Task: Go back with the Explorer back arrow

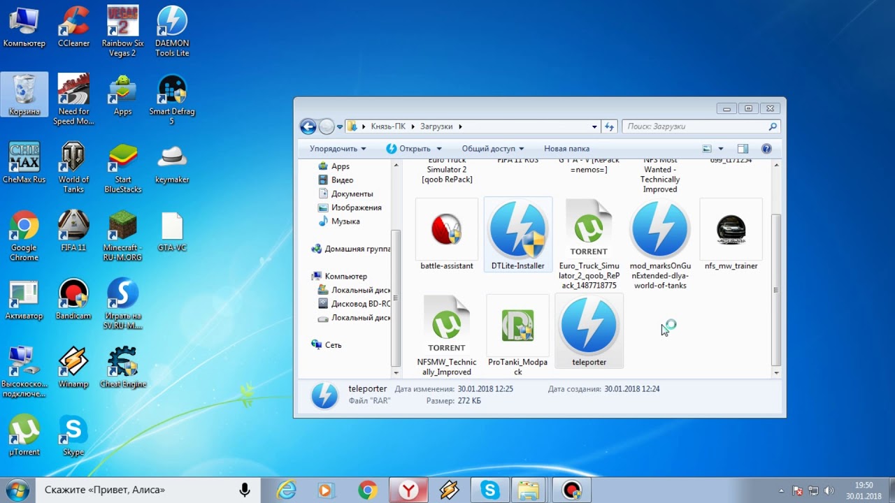Action: point(308,126)
